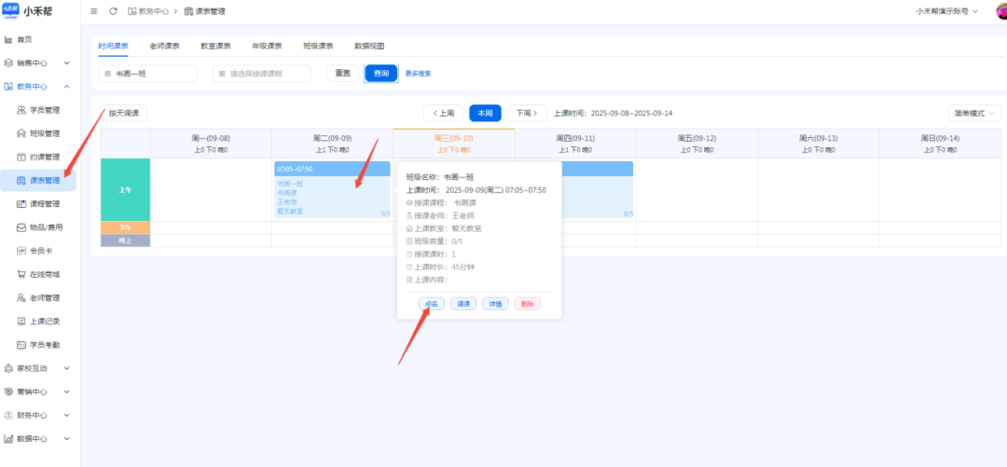Click the 书画一班 class filter field
1007x467 pixels.
[147, 74]
